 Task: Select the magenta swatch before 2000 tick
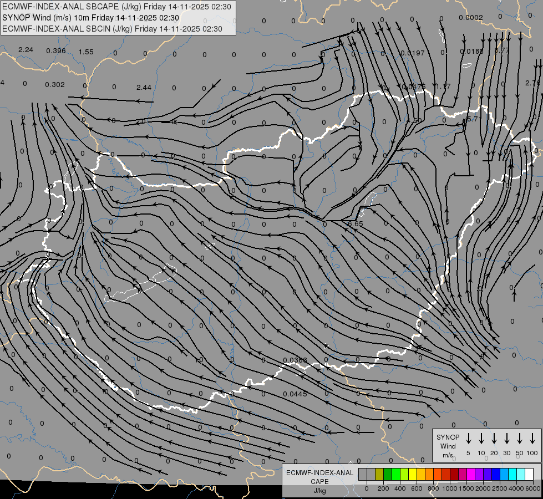click(471, 474)
